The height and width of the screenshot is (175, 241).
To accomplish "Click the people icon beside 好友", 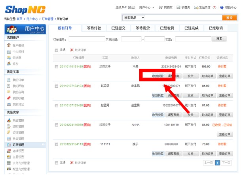I will (9, 64).
